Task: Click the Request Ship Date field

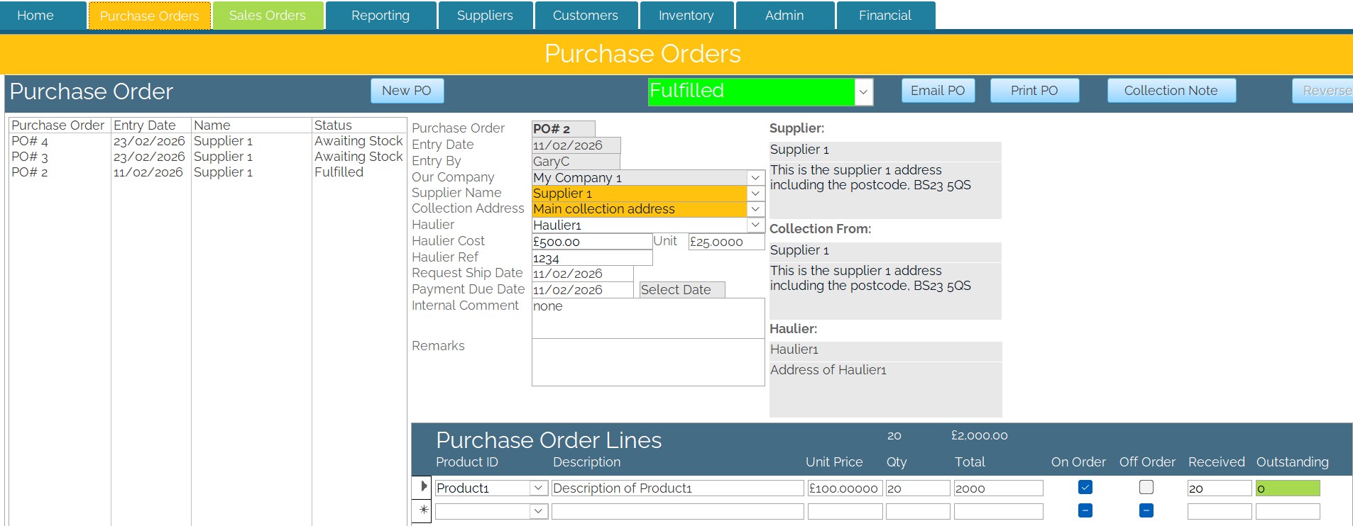Action: coord(582,274)
